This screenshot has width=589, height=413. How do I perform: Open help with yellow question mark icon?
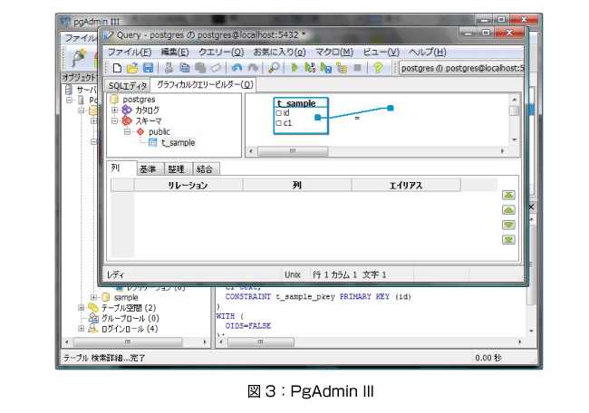coord(378,68)
